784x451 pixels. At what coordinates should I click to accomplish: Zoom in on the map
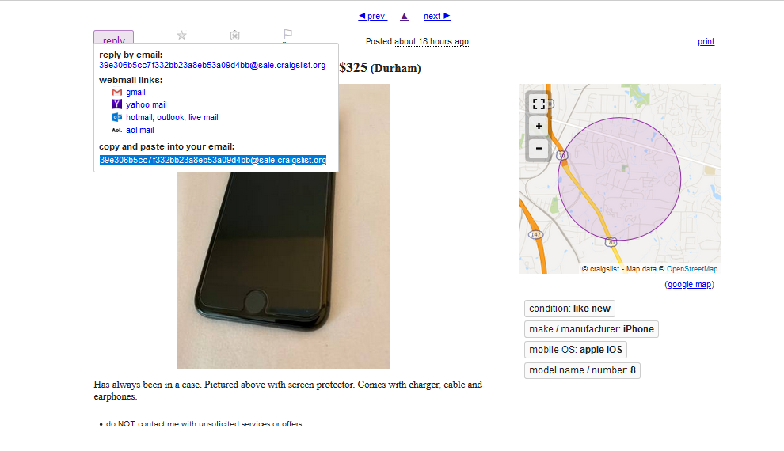[x=539, y=127]
